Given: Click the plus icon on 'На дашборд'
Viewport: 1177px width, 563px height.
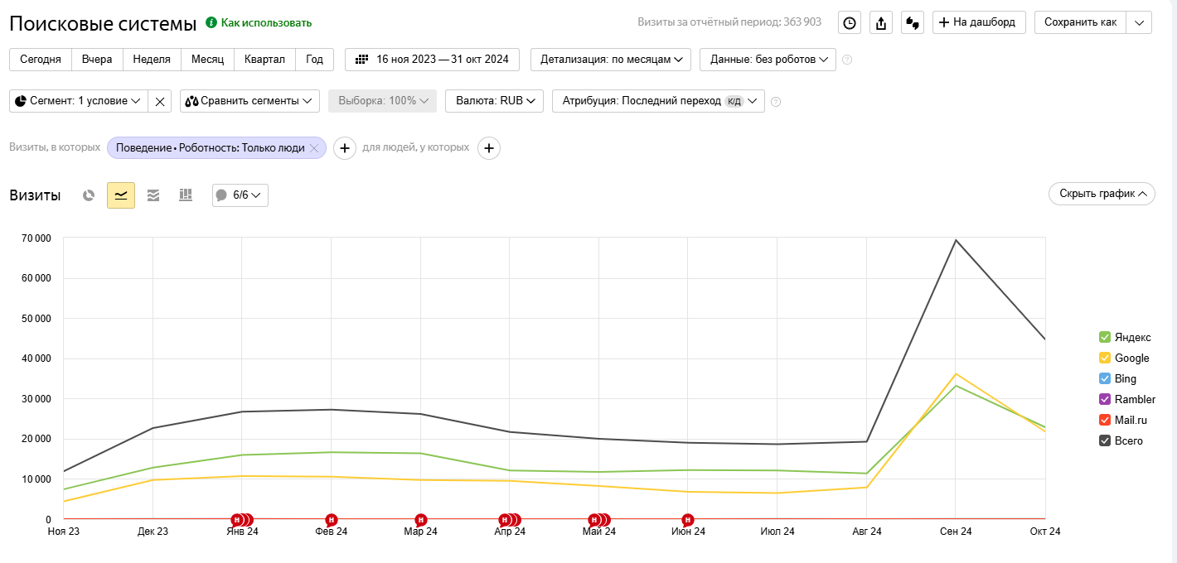Looking at the screenshot, I should pyautogui.click(x=943, y=22).
